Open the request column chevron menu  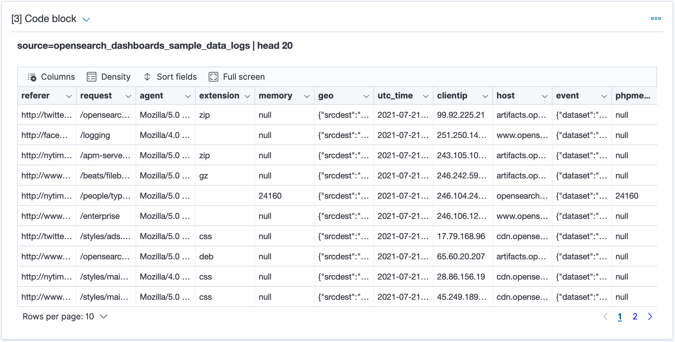[128, 96]
